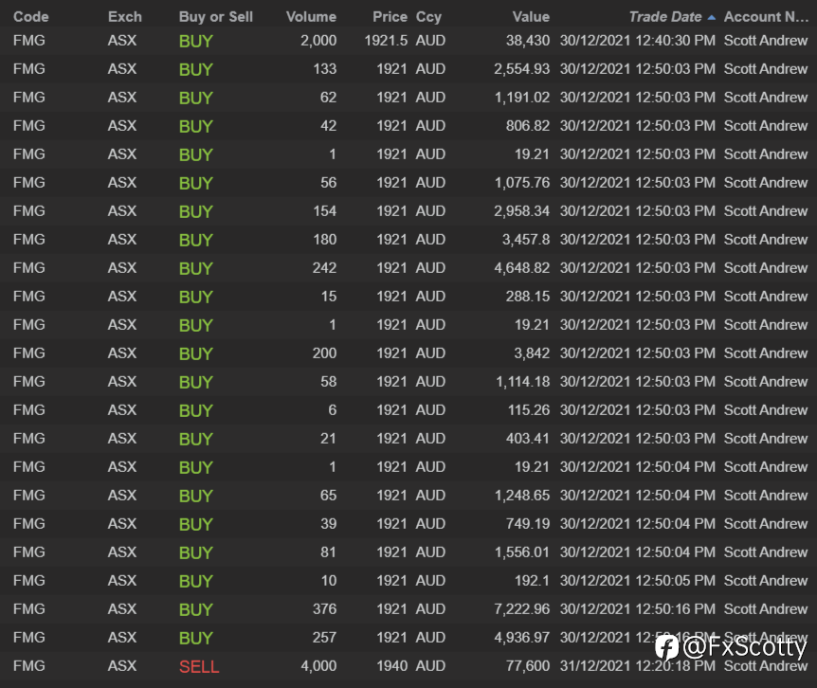The image size is (817, 688).
Task: Click the volume 242 cell
Action: 324,267
